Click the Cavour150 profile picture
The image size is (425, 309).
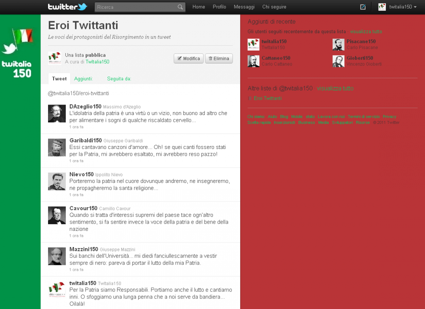57,215
